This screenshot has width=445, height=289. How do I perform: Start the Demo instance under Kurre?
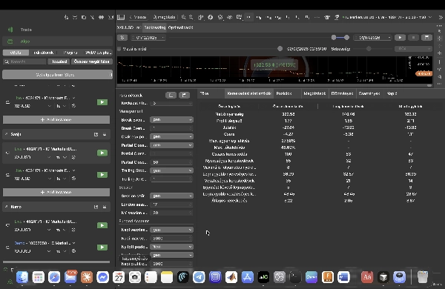coord(102,248)
